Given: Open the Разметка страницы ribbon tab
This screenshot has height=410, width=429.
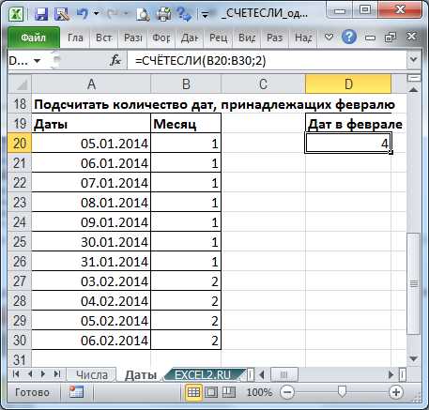Looking at the screenshot, I should (132, 38).
